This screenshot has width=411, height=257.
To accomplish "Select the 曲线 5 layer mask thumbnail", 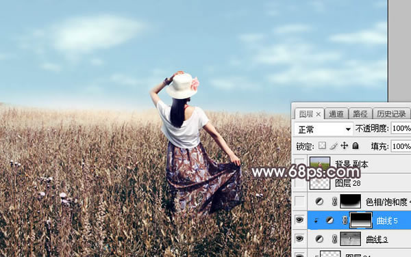I will click(x=361, y=220).
